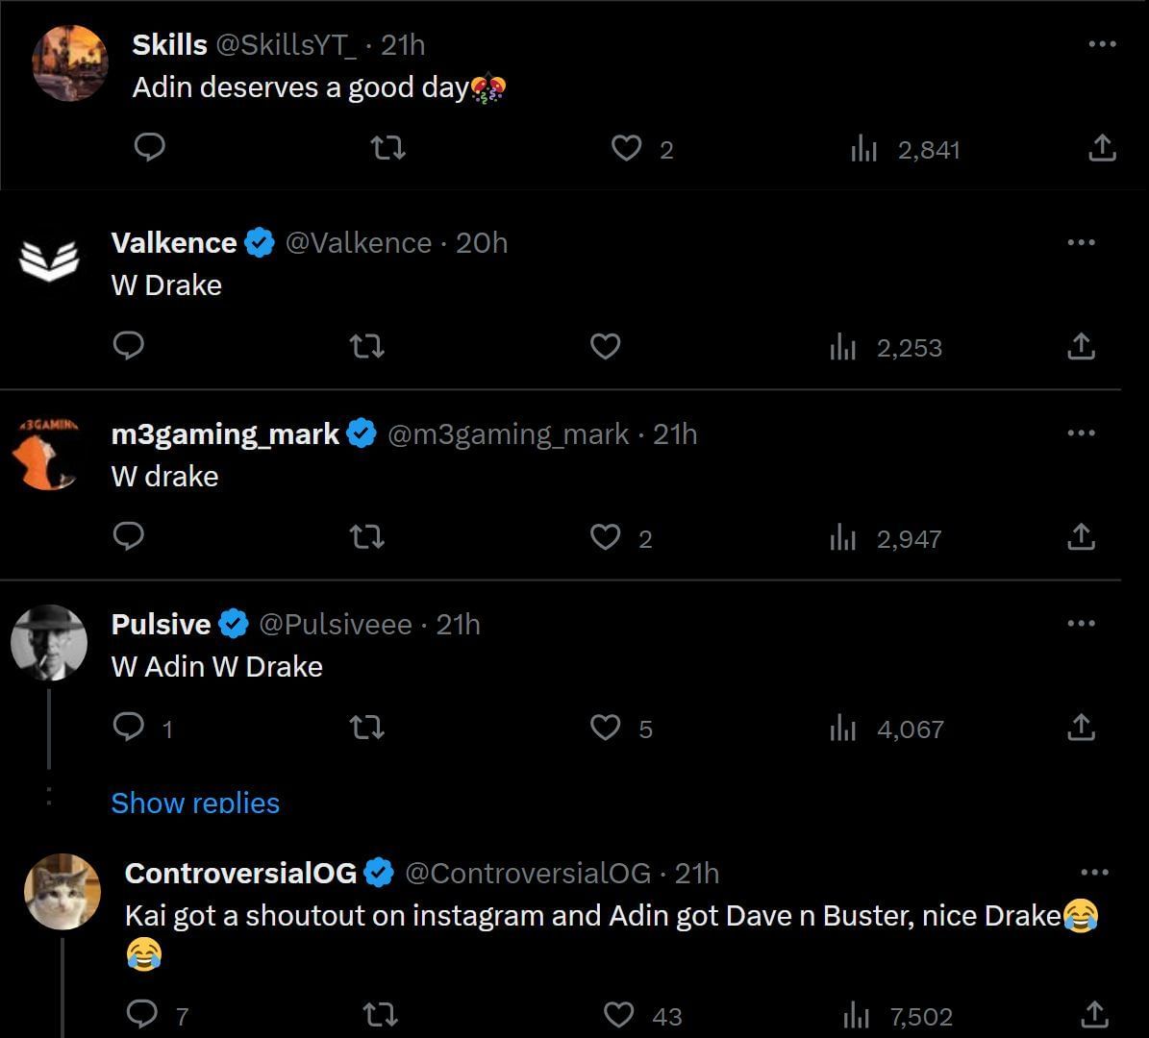Like the Valkence "W Drake" tweet
The image size is (1149, 1038).
tap(605, 346)
